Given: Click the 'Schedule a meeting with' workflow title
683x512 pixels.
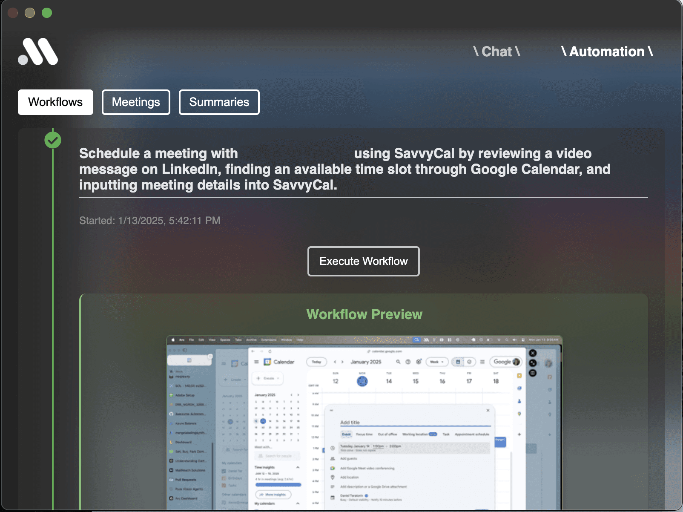Looking at the screenshot, I should [x=345, y=169].
